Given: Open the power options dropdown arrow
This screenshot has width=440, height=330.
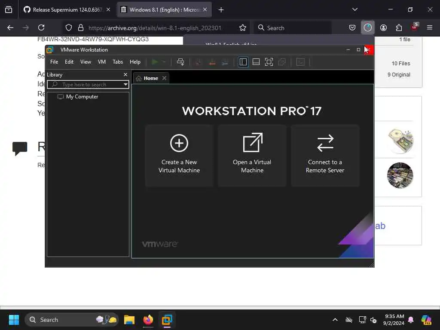Looking at the screenshot, I should point(164,62).
